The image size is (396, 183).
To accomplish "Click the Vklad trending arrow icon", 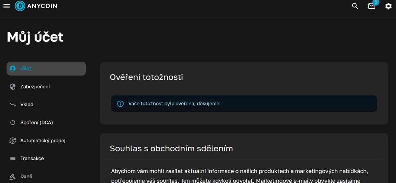I will pyautogui.click(x=13, y=105).
